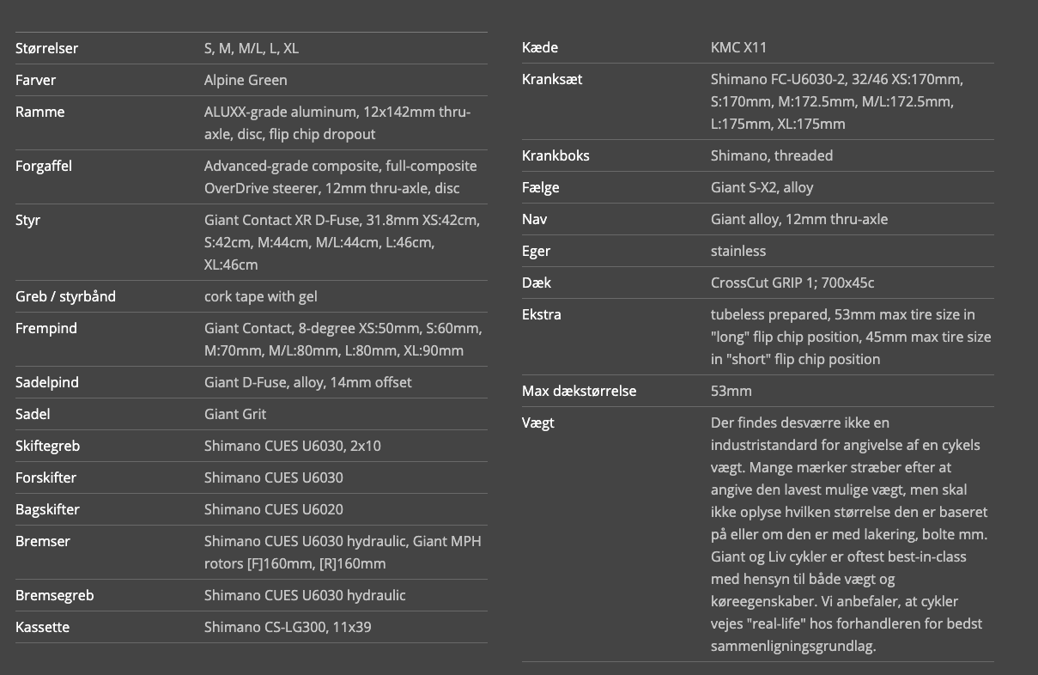Select 'CrossCut GRIP 1; 700x45c' tire value
The image size is (1038, 675).
[792, 283]
